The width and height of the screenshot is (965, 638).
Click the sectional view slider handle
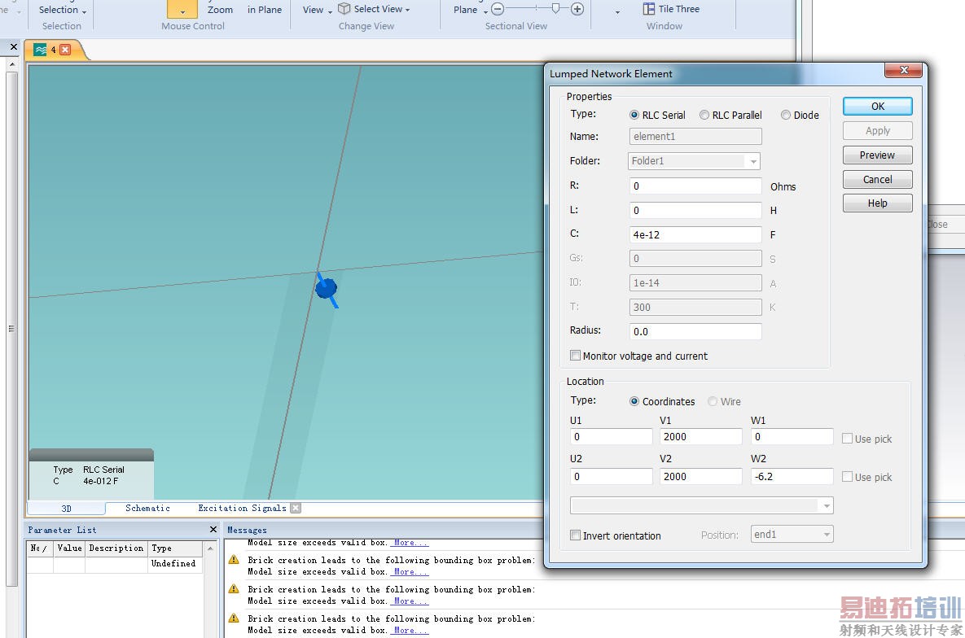tap(555, 9)
